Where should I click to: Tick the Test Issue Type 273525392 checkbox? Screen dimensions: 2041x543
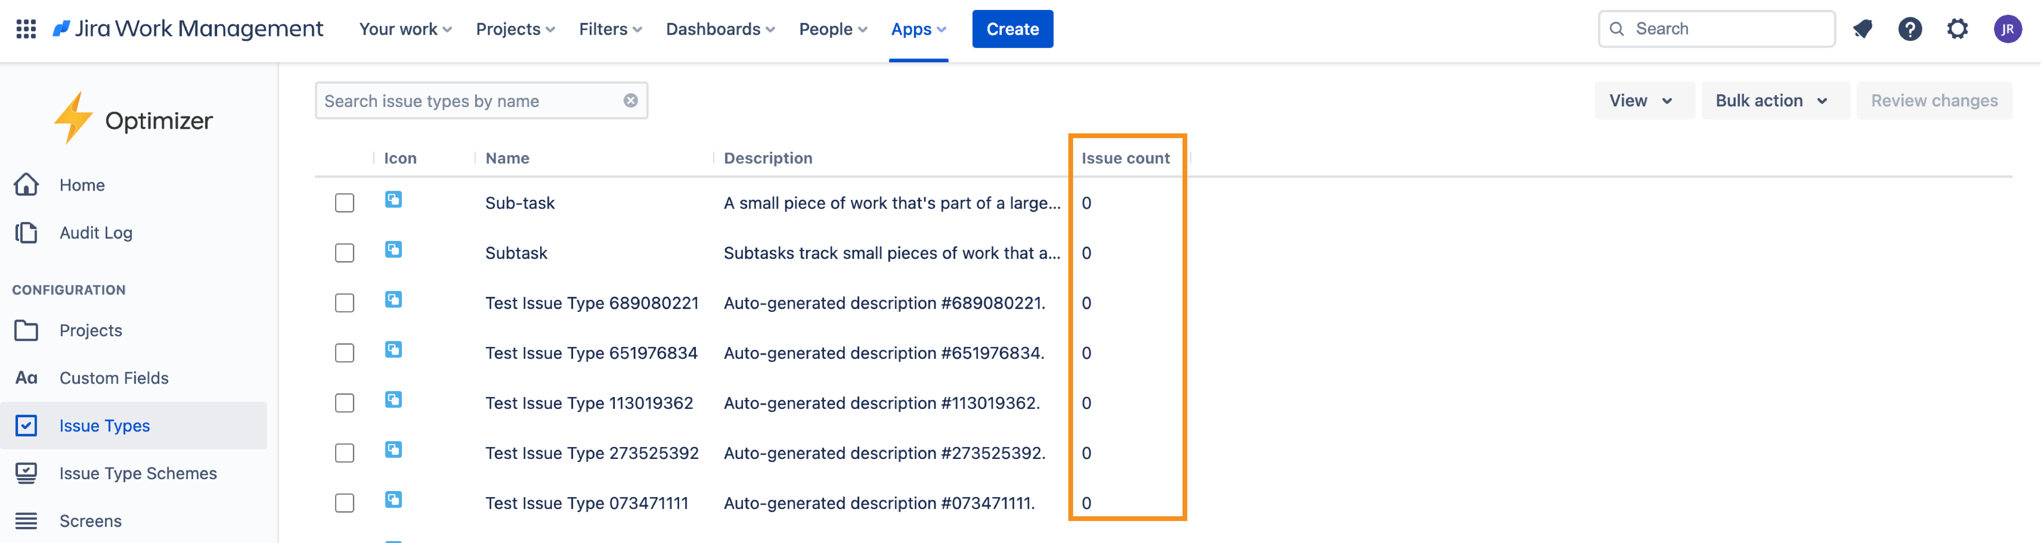[x=344, y=453]
